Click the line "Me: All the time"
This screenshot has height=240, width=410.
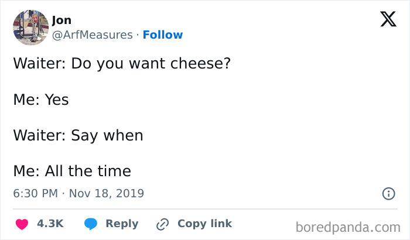[x=72, y=171]
